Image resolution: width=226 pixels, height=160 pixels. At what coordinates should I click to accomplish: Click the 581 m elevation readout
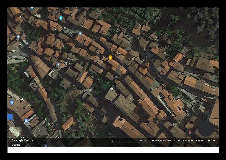(x=211, y=141)
